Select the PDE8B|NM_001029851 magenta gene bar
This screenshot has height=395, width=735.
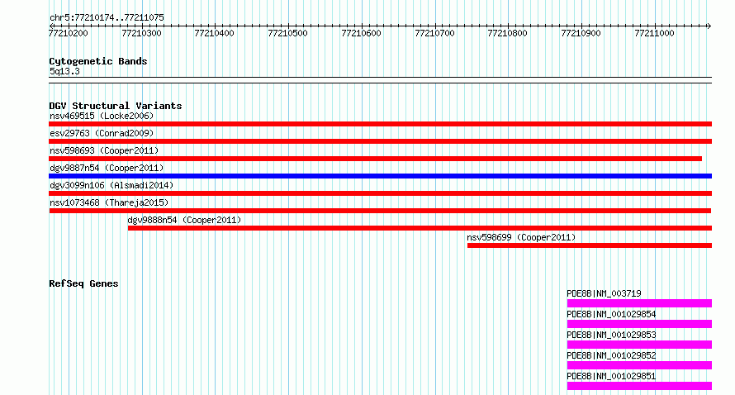tap(639, 386)
